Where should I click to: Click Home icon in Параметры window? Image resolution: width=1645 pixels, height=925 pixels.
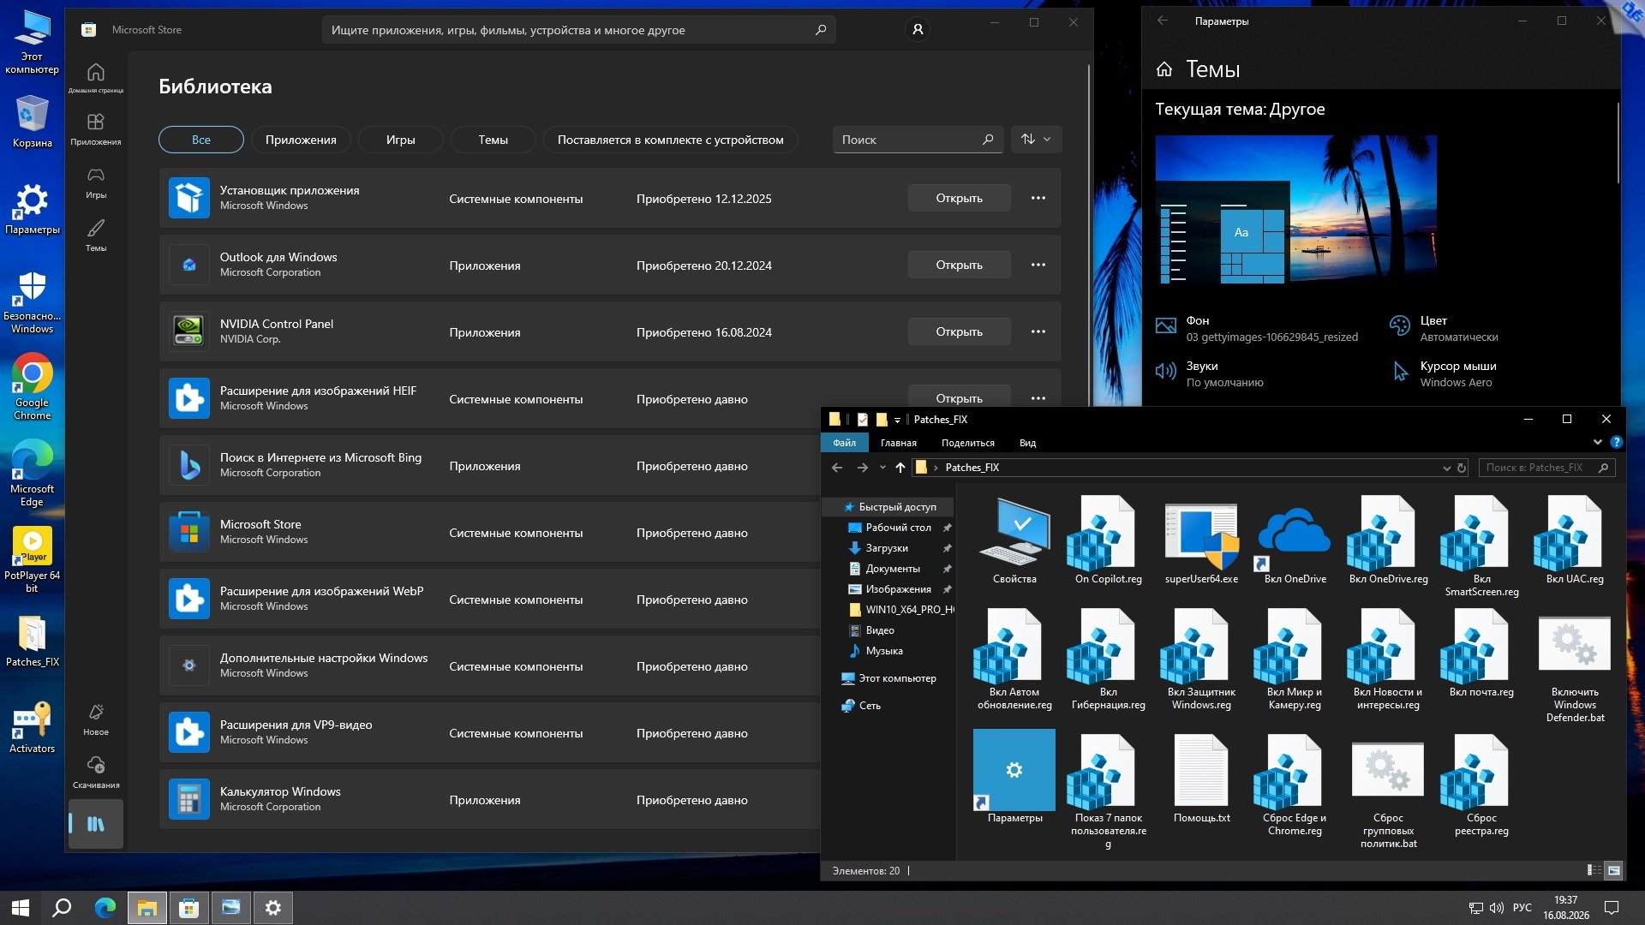click(1164, 69)
